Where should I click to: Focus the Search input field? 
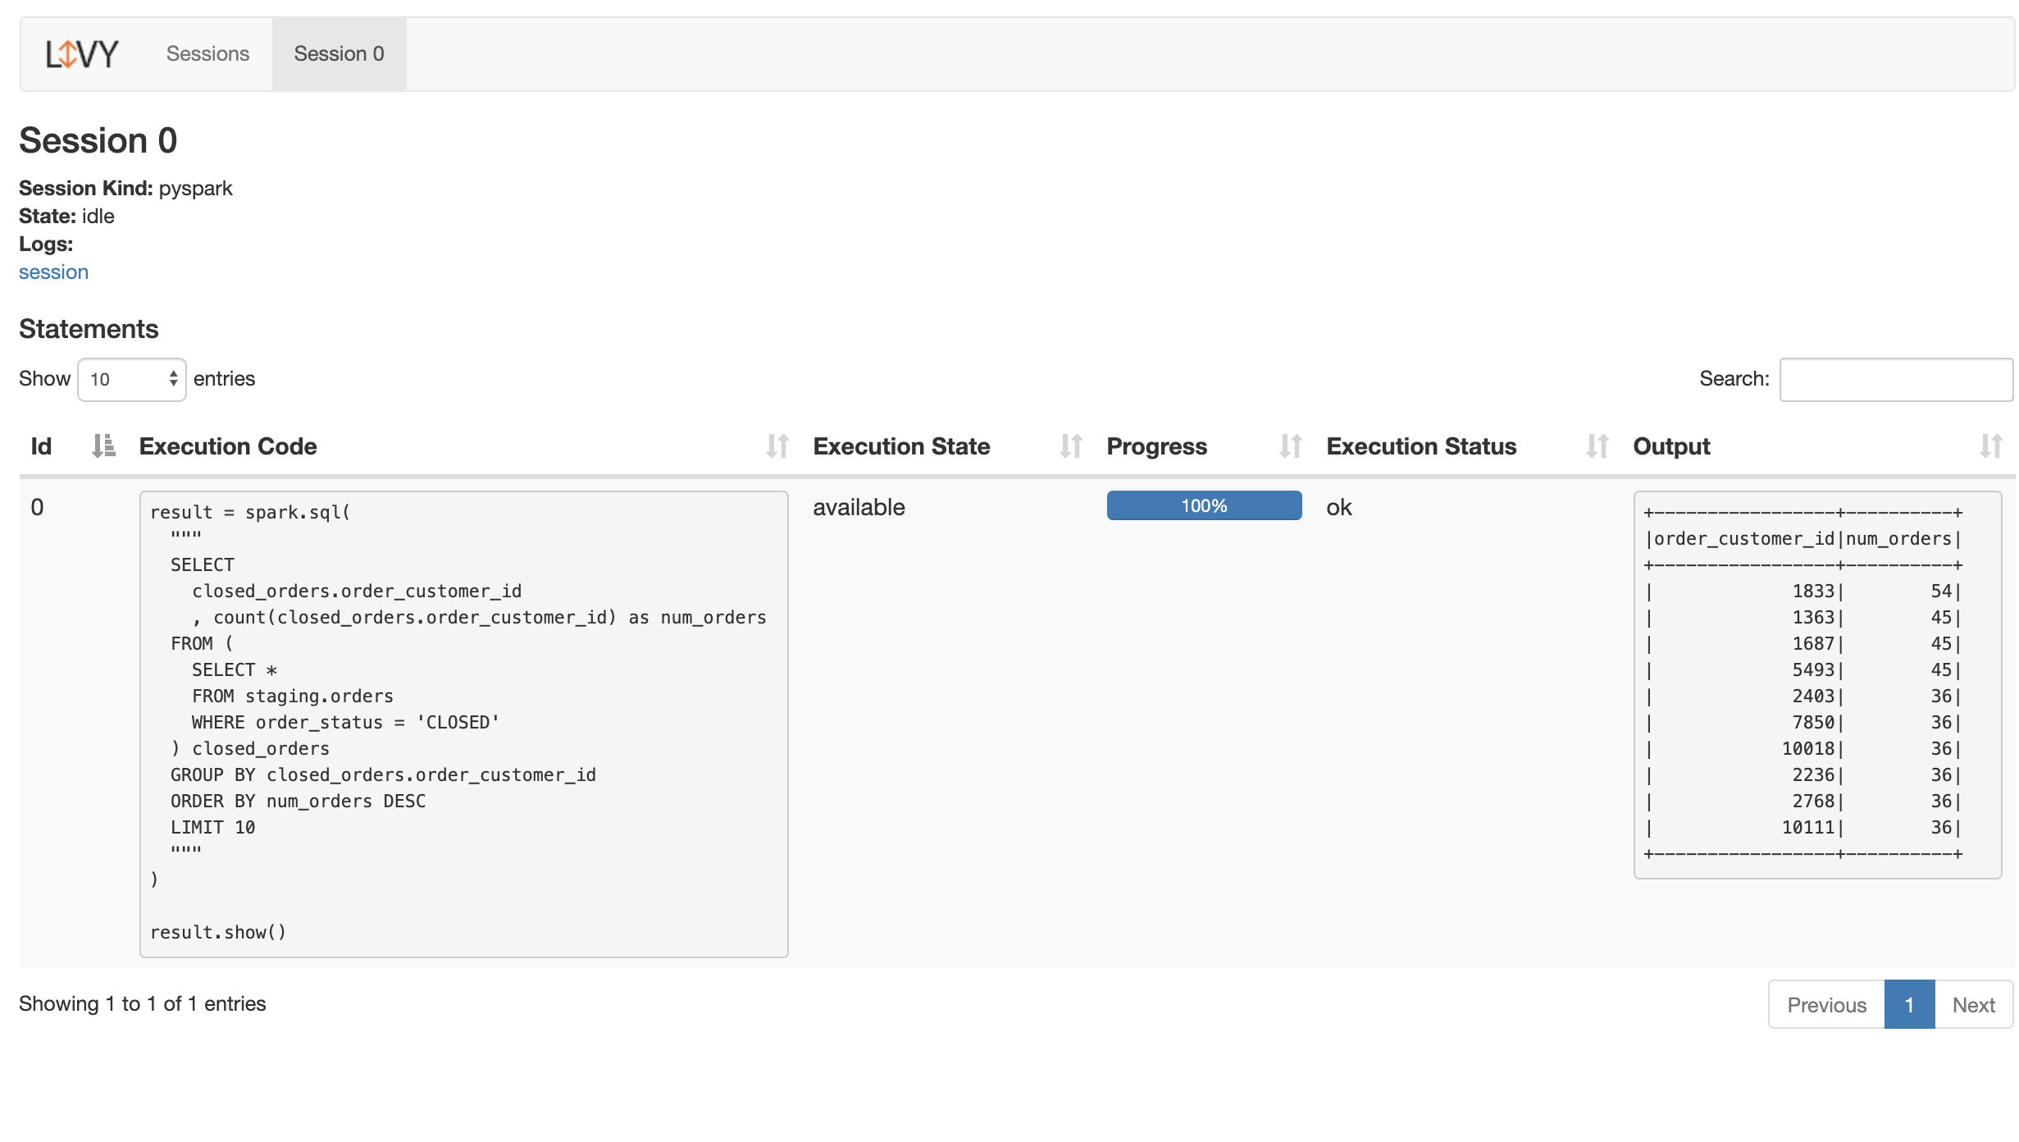pos(1895,379)
